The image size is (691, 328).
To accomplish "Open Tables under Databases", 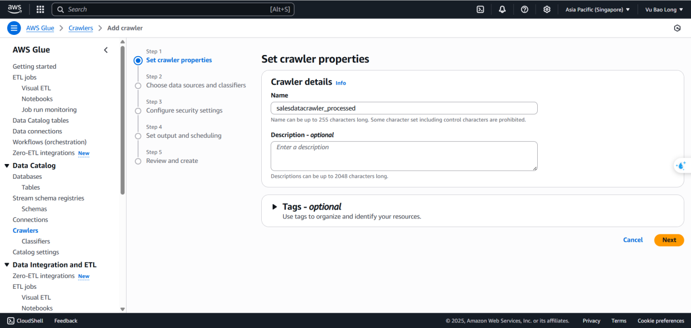I will 31,187.
